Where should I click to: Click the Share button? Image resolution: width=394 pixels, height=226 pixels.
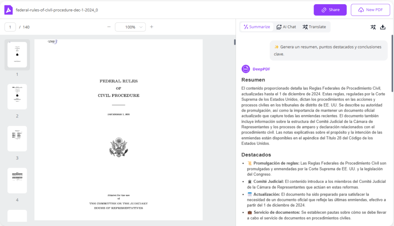coord(330,10)
